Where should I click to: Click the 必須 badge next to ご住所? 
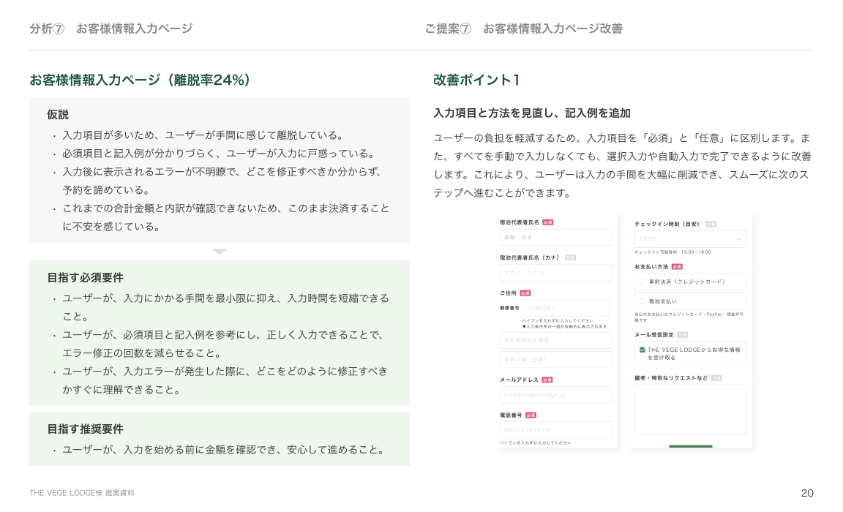525,293
